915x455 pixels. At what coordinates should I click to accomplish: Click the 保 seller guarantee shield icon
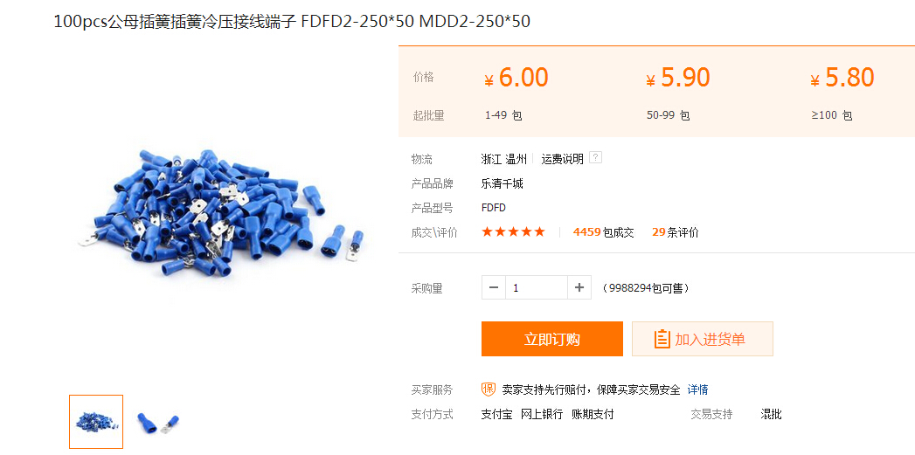pyautogui.click(x=489, y=390)
